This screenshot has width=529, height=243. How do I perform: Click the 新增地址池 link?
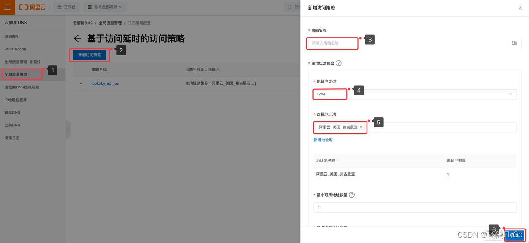coord(323,140)
